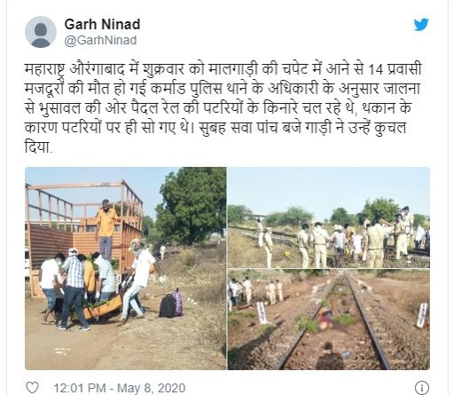Visit the @GarhNinad handle link
The width and height of the screenshot is (453, 395).
[x=100, y=40]
